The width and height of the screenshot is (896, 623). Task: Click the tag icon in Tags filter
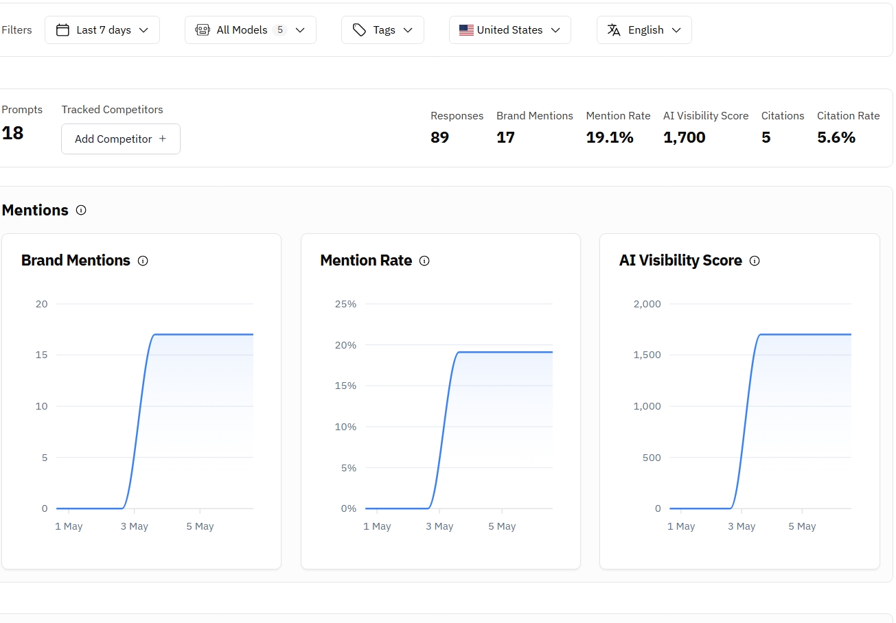[359, 30]
